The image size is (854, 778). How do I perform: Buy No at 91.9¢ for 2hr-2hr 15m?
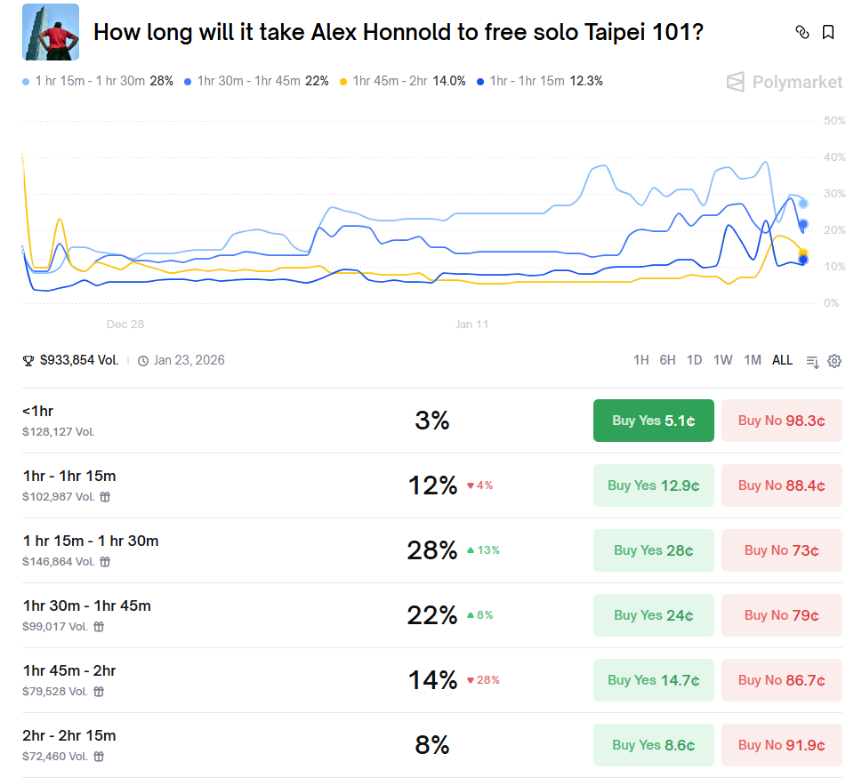(x=781, y=745)
